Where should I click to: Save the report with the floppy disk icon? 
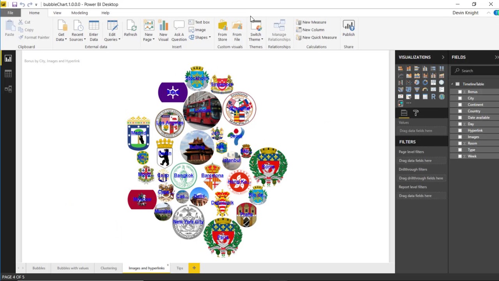[14, 4]
